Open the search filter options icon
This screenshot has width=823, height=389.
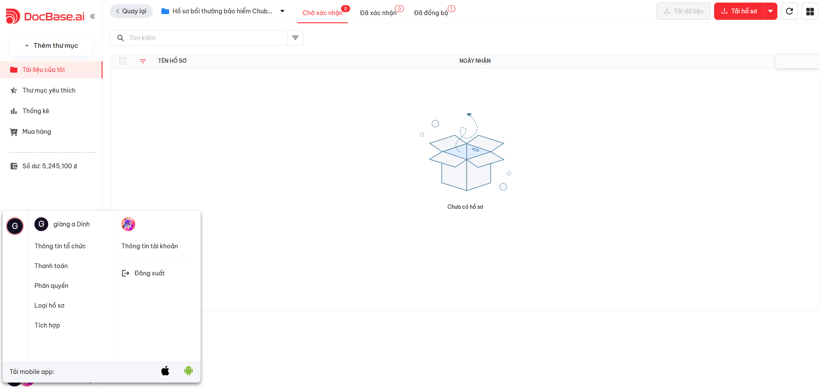click(295, 38)
